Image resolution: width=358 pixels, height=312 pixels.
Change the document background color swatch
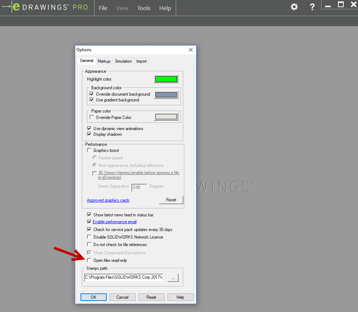[x=166, y=95]
